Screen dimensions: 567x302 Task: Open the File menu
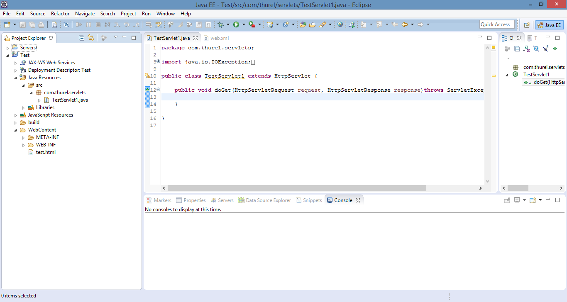pyautogui.click(x=7, y=14)
